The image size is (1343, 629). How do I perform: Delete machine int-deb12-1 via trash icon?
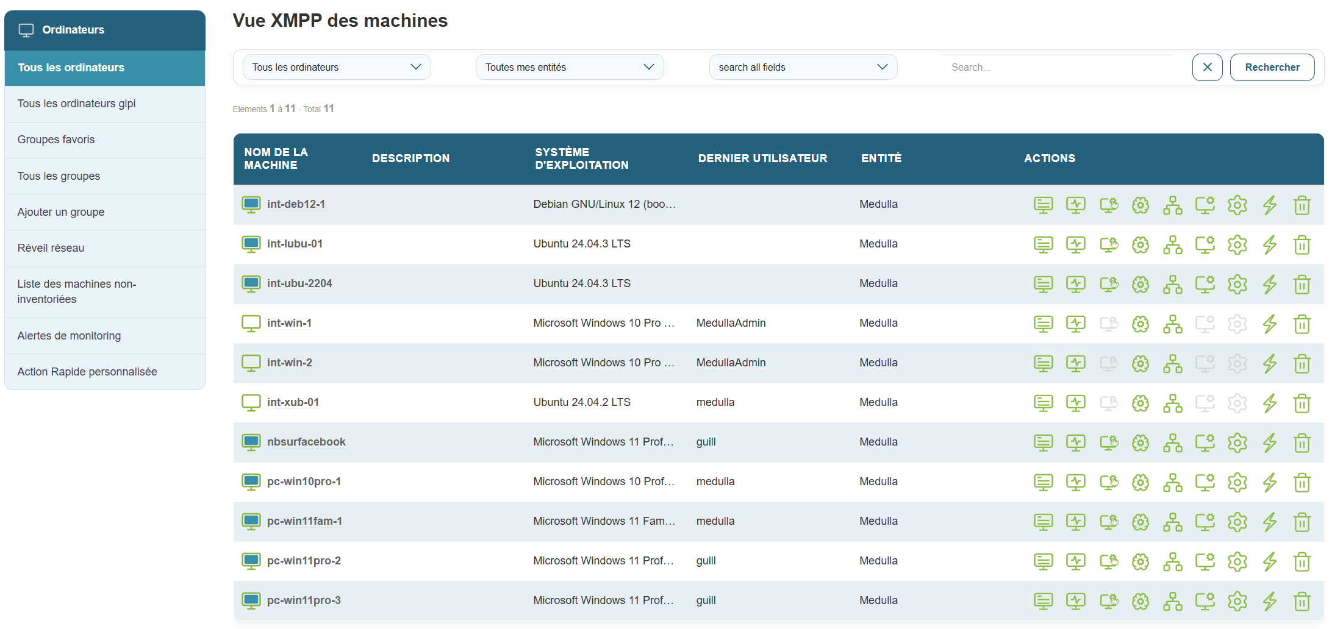[x=1302, y=205]
